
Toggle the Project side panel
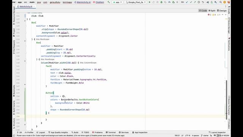click(x=14, y=32)
